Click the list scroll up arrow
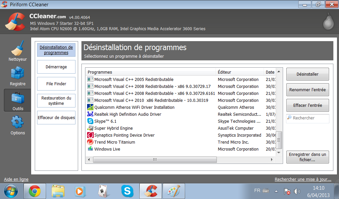The height and width of the screenshot is (199, 339). click(279, 71)
